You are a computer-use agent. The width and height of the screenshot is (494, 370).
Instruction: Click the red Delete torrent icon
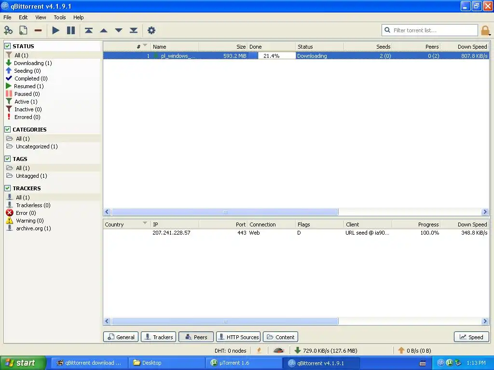tap(38, 30)
